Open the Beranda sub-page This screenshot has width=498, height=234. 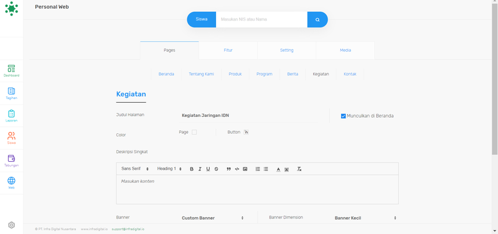pos(166,74)
